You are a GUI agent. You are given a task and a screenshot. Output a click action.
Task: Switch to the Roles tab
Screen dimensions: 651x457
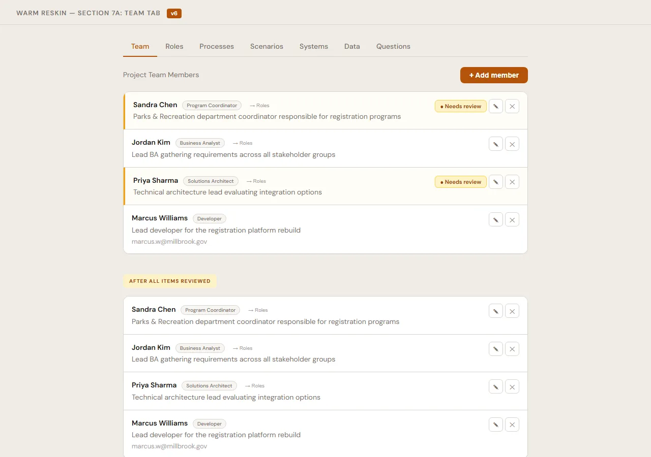coord(174,46)
